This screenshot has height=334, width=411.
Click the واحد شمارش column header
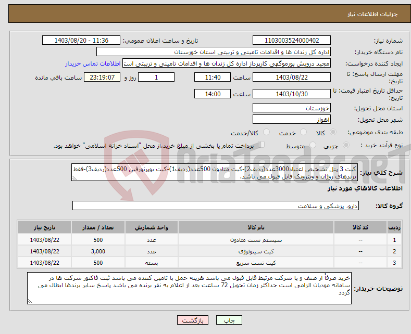coord(151,227)
